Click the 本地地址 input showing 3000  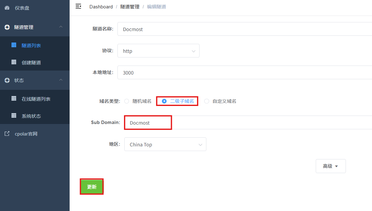coord(245,73)
